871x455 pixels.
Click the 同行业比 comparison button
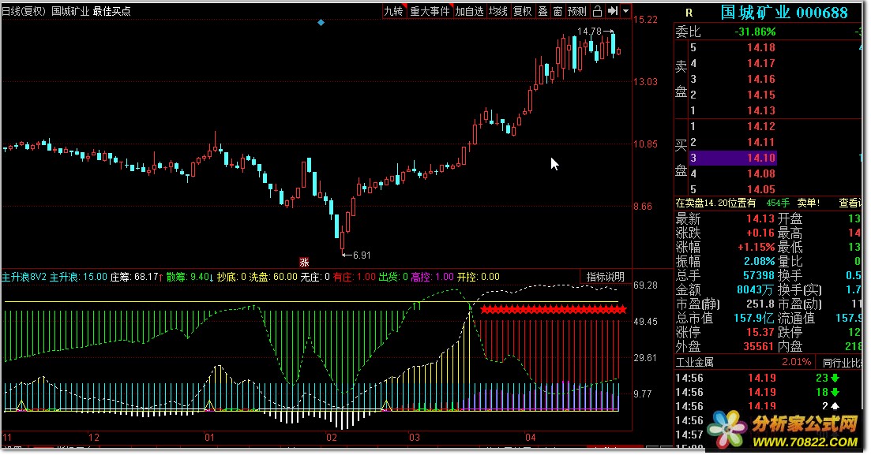pyautogui.click(x=841, y=363)
